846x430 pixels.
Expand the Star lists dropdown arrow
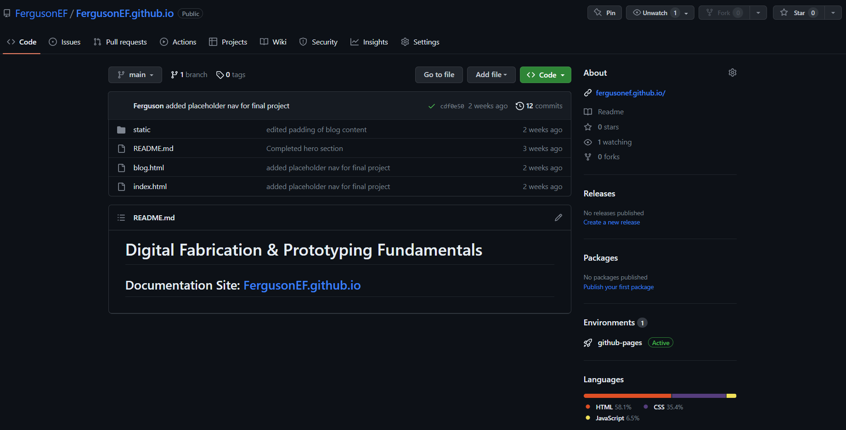833,13
